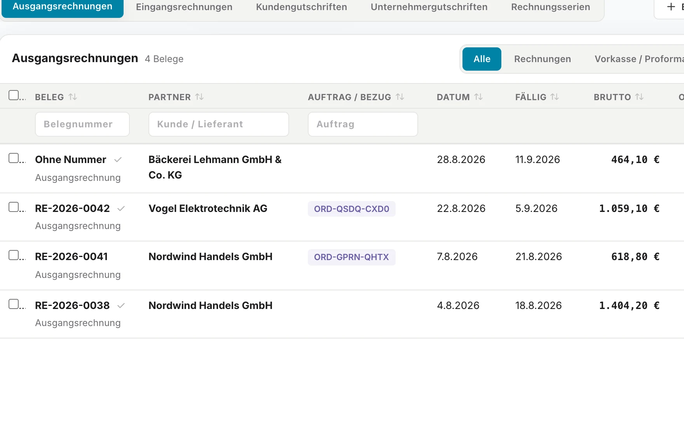Check the RE-2026-0042 row checkbox
684x427 pixels.
click(x=14, y=207)
